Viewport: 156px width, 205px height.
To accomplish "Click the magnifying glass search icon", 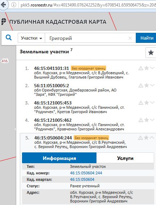I will [x=9, y=38].
